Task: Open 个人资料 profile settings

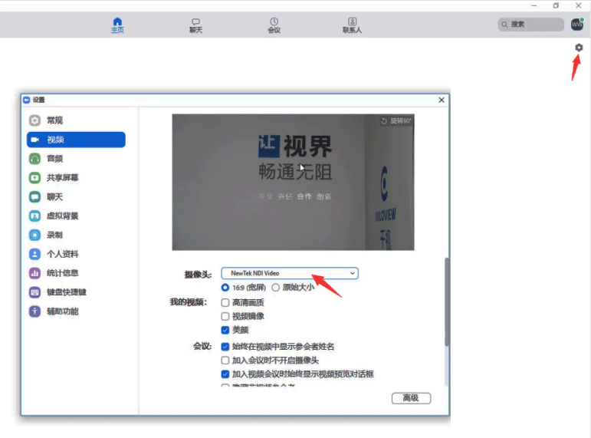Action: click(76, 254)
